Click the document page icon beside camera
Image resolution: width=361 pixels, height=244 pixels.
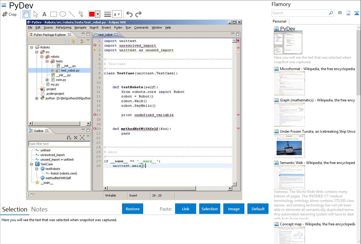(x=348, y=13)
